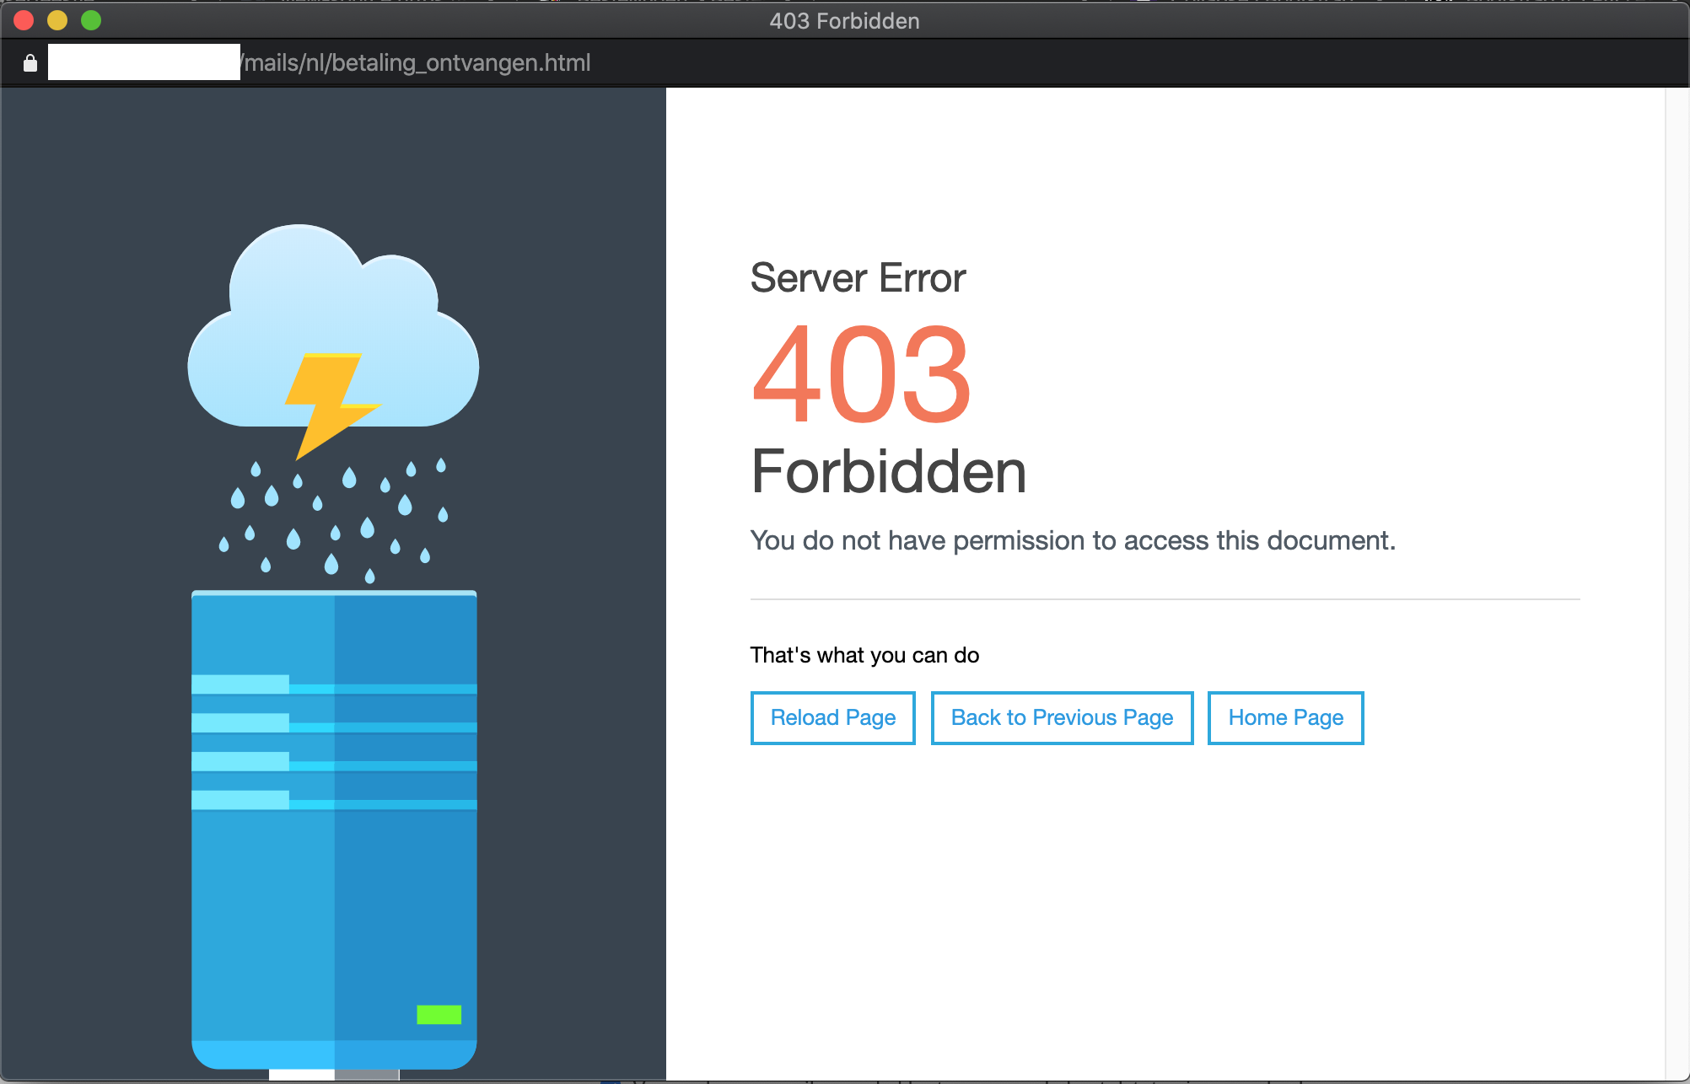Click the blue server illustration
This screenshot has width=1690, height=1084.
tap(334, 830)
